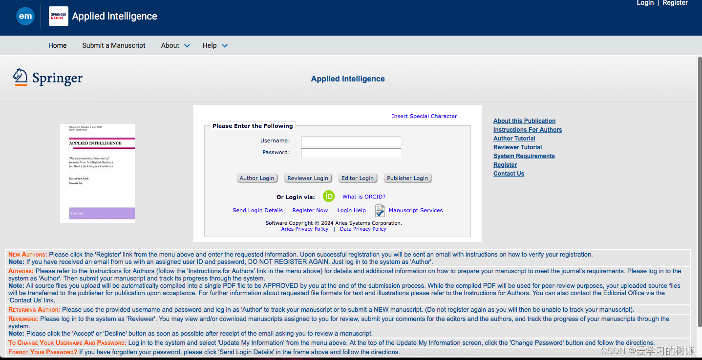Click the Reviewer Login button
702x360 pixels.
coord(308,178)
